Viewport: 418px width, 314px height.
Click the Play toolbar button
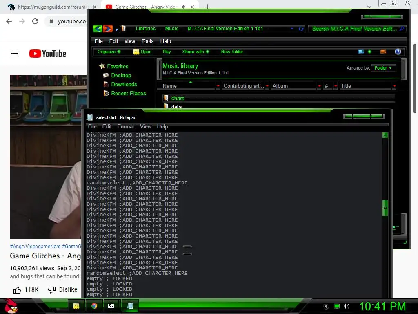[x=167, y=52]
